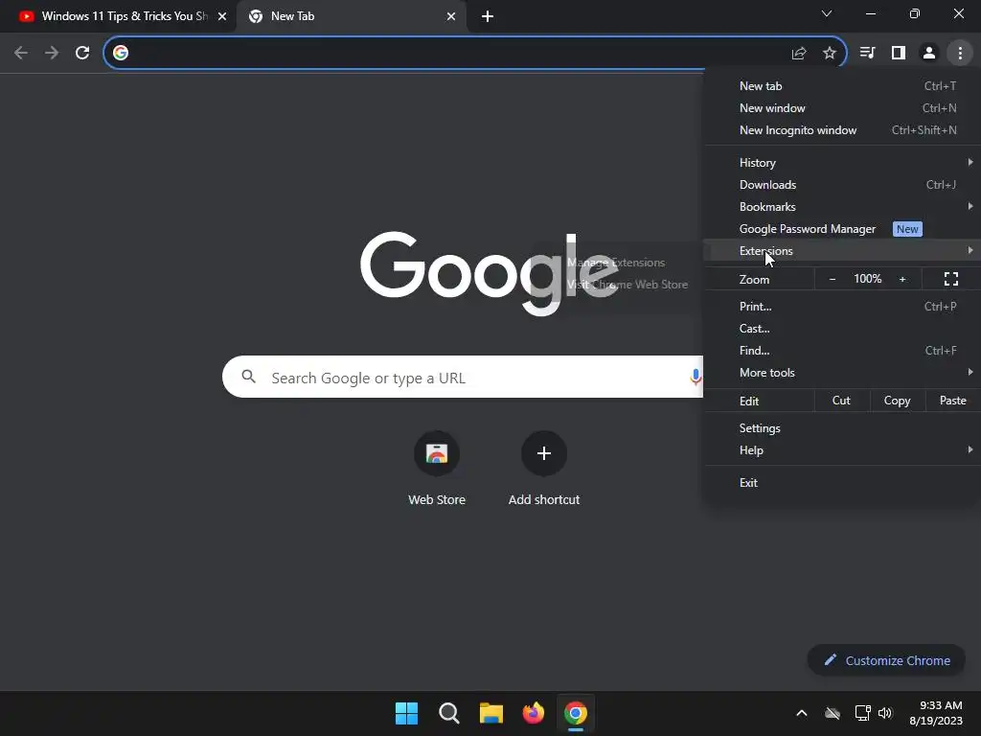Image resolution: width=981 pixels, height=736 pixels.
Task: Go back using the back arrow
Action: (x=21, y=53)
